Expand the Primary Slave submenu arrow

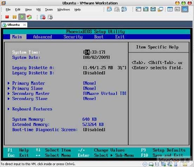point(9,88)
